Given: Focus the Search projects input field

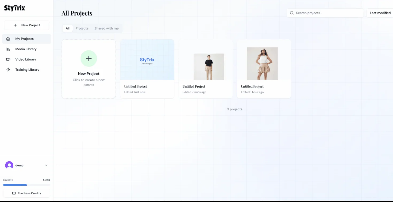Looking at the screenshot, I should 327,13.
